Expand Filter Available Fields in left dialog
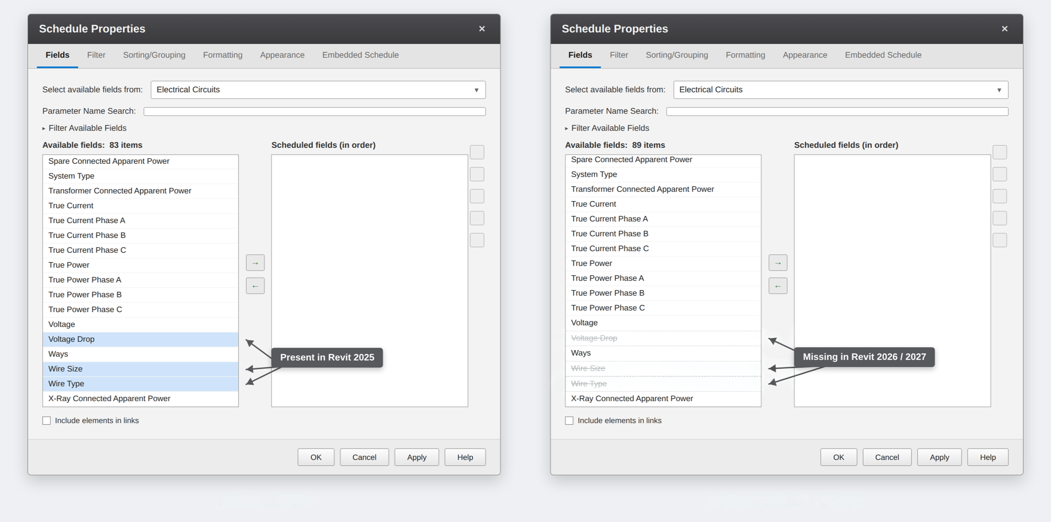This screenshot has height=522, width=1051. [84, 128]
